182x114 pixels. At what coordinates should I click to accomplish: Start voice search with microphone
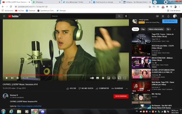click(126, 16)
